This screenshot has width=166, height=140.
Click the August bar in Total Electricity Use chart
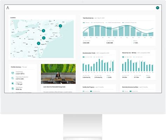[127, 31]
